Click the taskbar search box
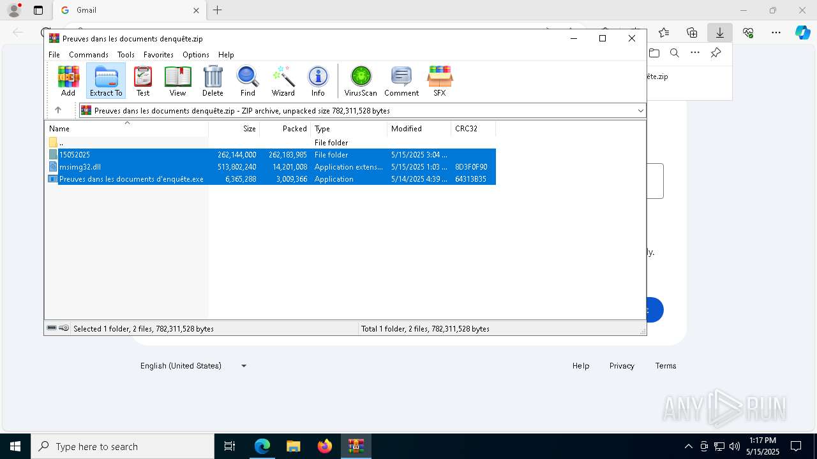 (123, 446)
